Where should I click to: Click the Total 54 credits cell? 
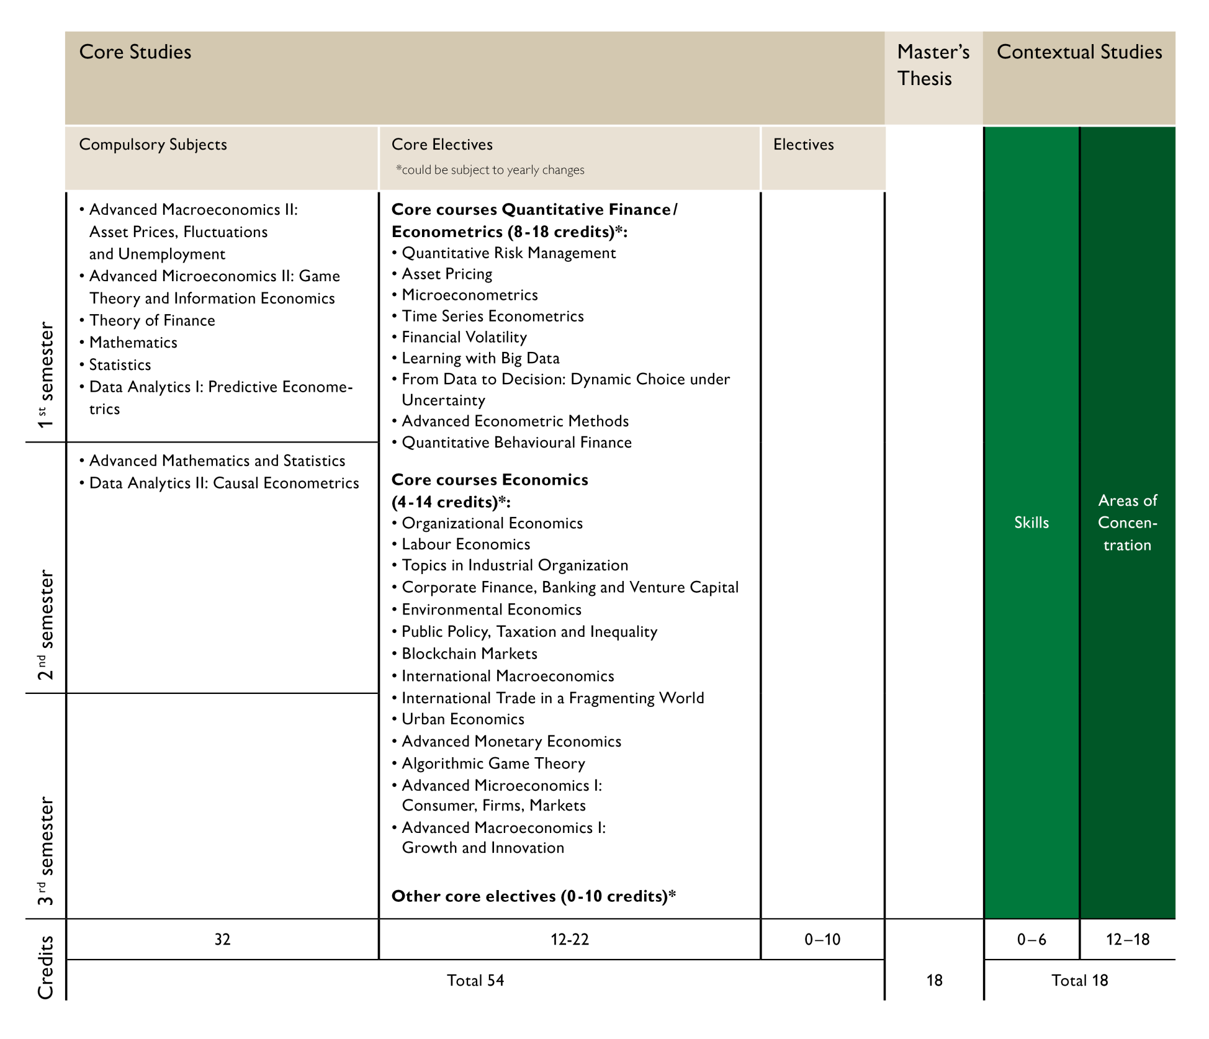[x=475, y=981]
